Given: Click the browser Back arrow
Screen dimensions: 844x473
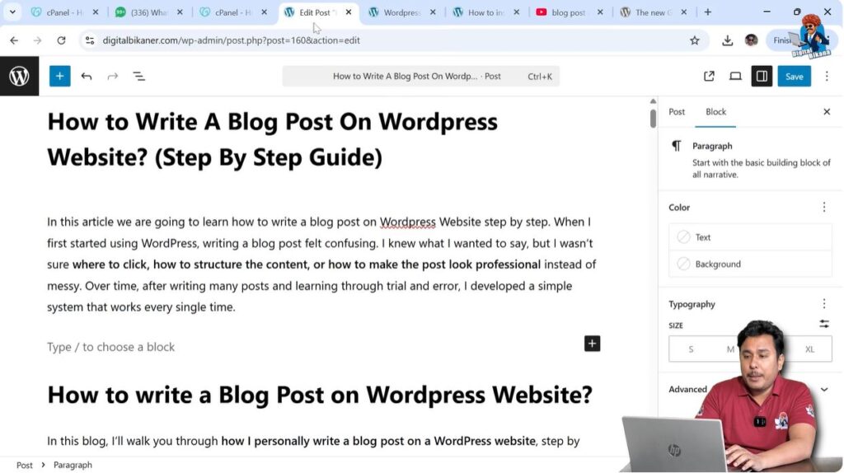Looking at the screenshot, I should (x=14, y=40).
